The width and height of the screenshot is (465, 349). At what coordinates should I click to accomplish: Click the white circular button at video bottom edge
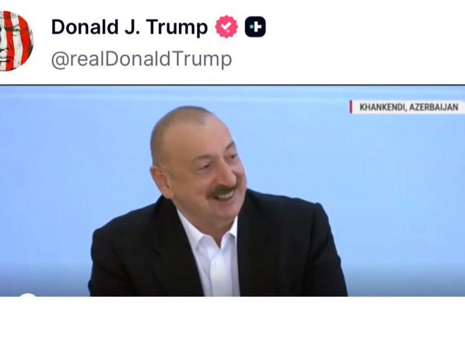click(x=27, y=294)
